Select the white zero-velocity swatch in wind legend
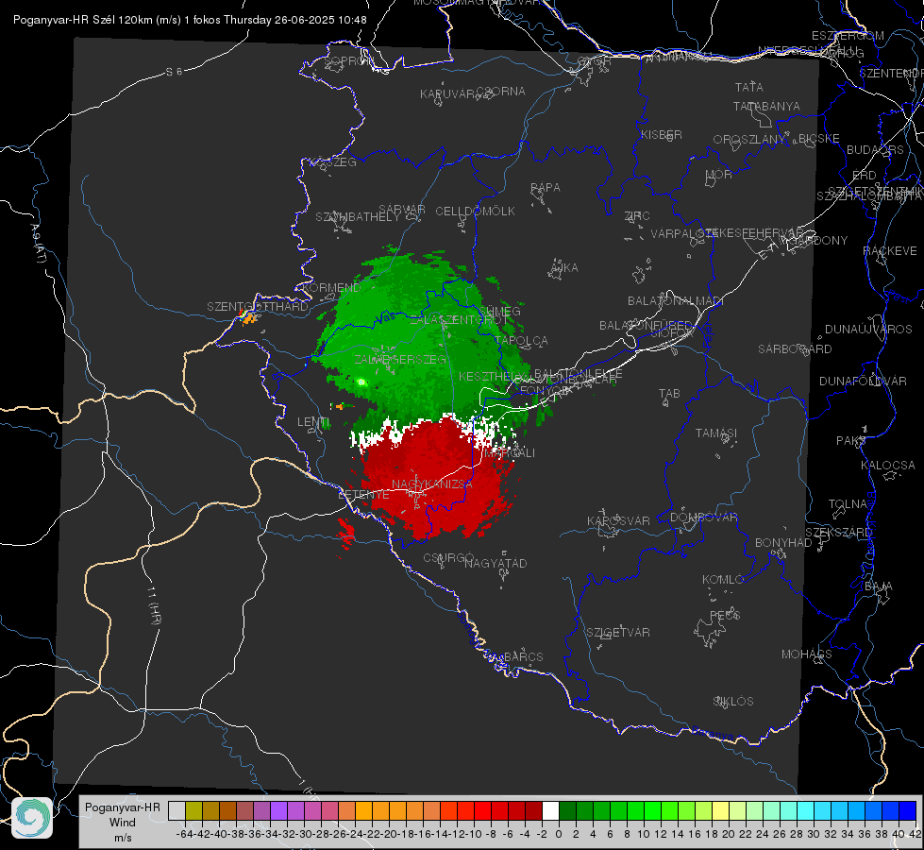 click(550, 810)
